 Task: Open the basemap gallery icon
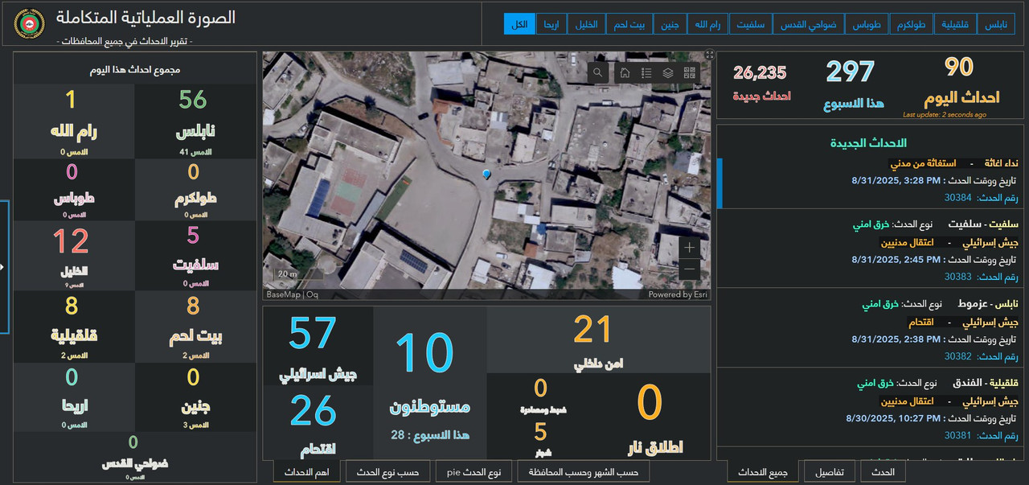(690, 73)
